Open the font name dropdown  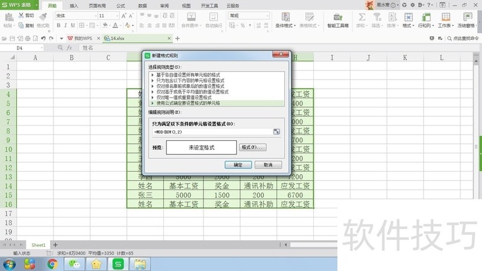point(96,16)
